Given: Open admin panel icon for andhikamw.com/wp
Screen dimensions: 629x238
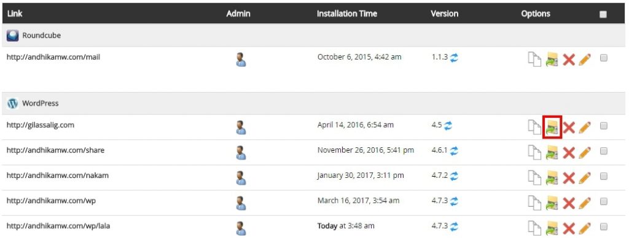Looking at the screenshot, I should [241, 202].
